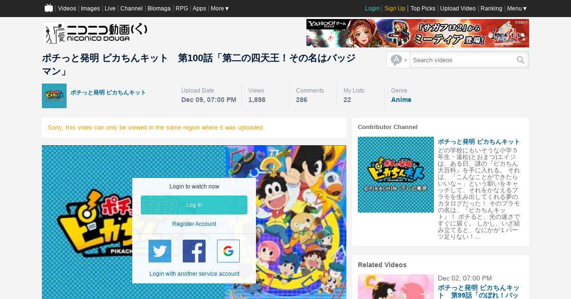Expand the top-right Menu dropdown

(517, 9)
